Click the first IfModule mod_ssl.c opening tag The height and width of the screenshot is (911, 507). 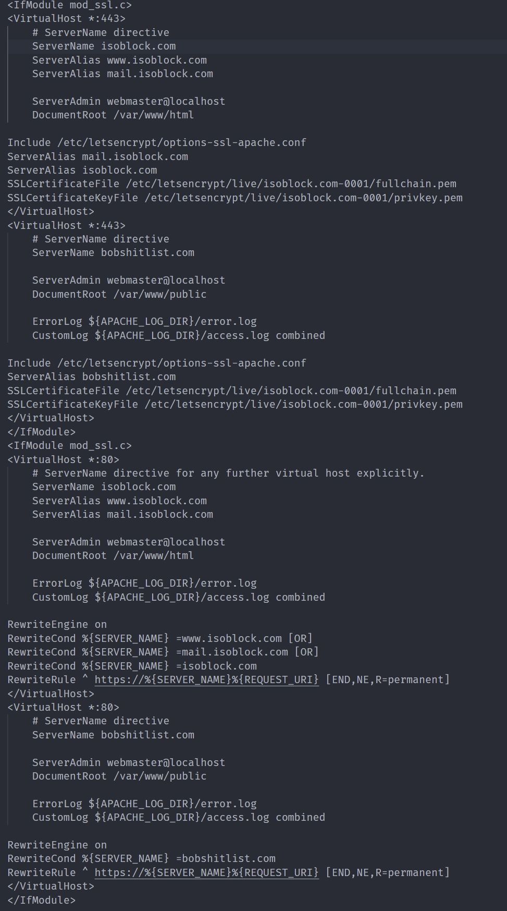pyautogui.click(x=69, y=5)
